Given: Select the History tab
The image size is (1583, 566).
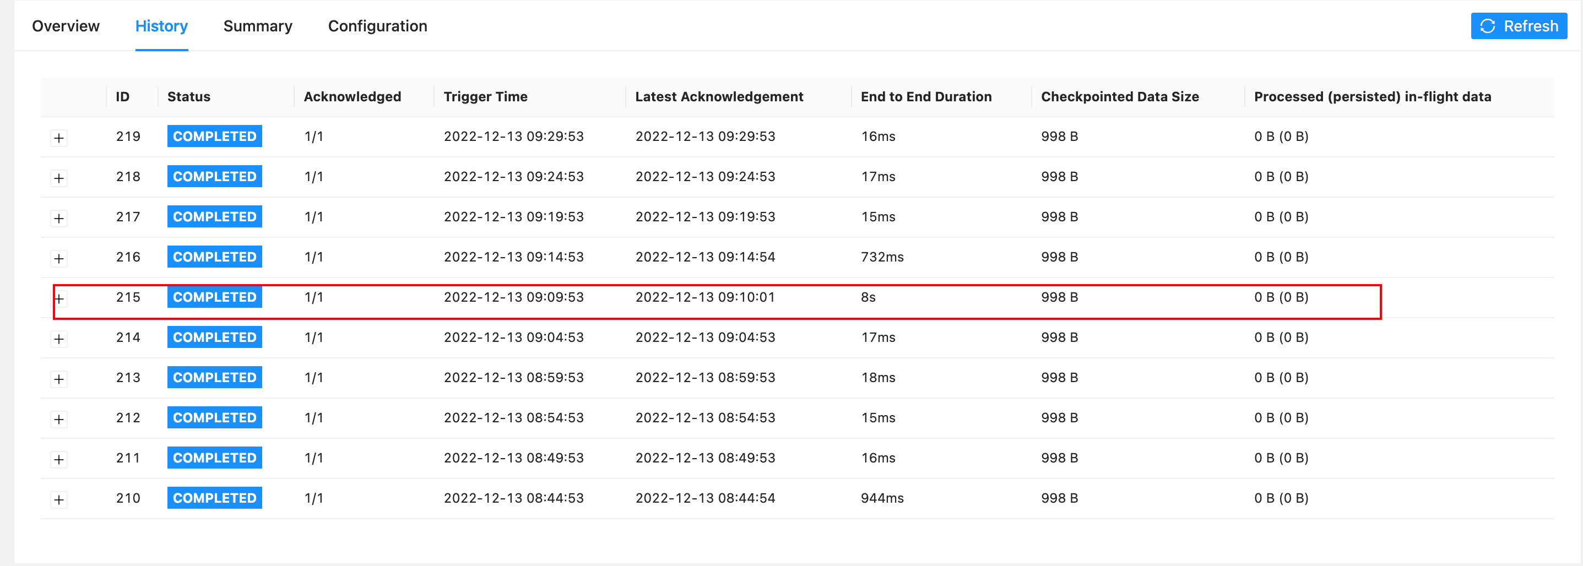Looking at the screenshot, I should (161, 26).
